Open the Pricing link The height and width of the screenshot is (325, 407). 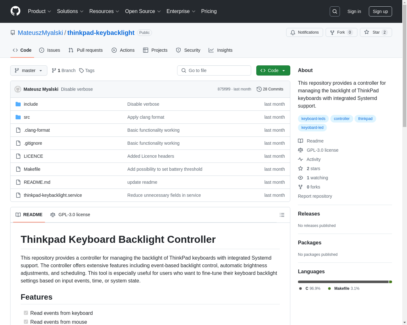pos(209,11)
